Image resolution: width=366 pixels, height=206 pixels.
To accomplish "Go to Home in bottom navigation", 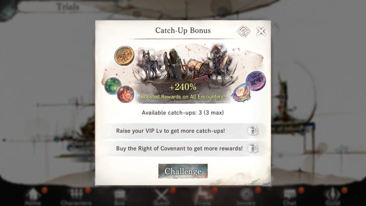I will click(x=33, y=196).
